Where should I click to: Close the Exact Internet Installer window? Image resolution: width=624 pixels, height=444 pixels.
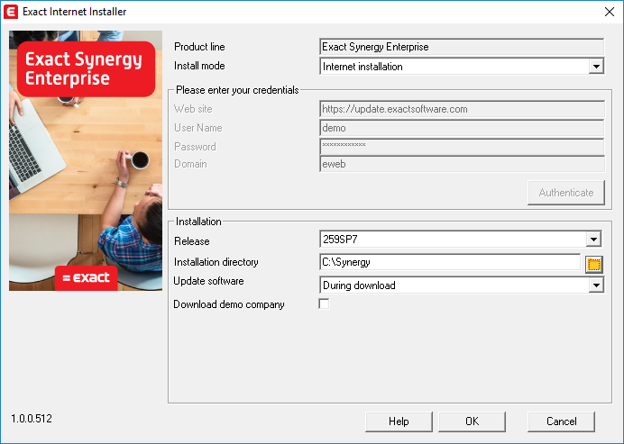point(610,12)
